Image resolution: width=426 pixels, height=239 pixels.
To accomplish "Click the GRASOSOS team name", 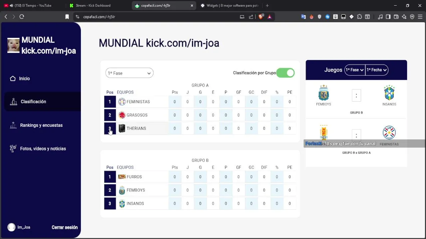I will pos(137,115).
